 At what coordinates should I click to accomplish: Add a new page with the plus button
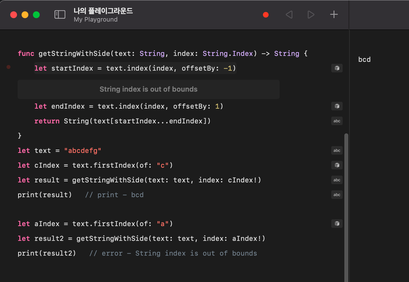(x=334, y=14)
